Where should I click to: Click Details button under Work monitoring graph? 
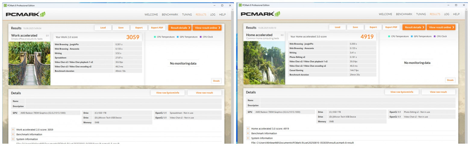tap(216, 81)
